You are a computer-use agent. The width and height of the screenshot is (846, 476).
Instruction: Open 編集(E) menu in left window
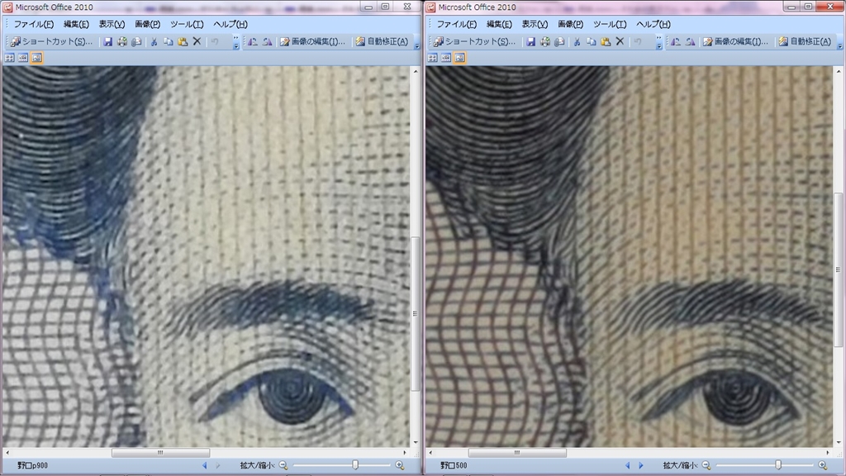[x=76, y=24]
